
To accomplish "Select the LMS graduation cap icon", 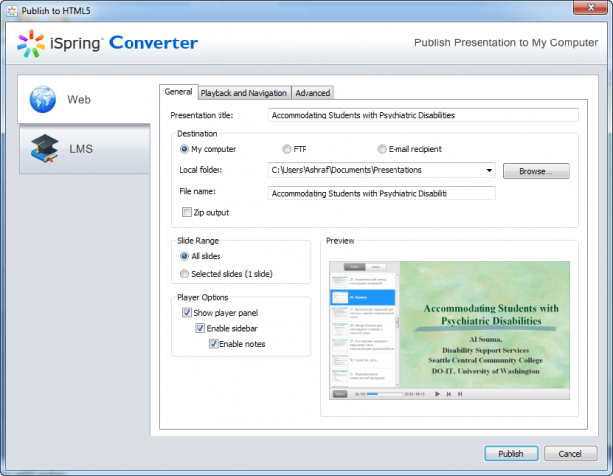I will coord(44,149).
